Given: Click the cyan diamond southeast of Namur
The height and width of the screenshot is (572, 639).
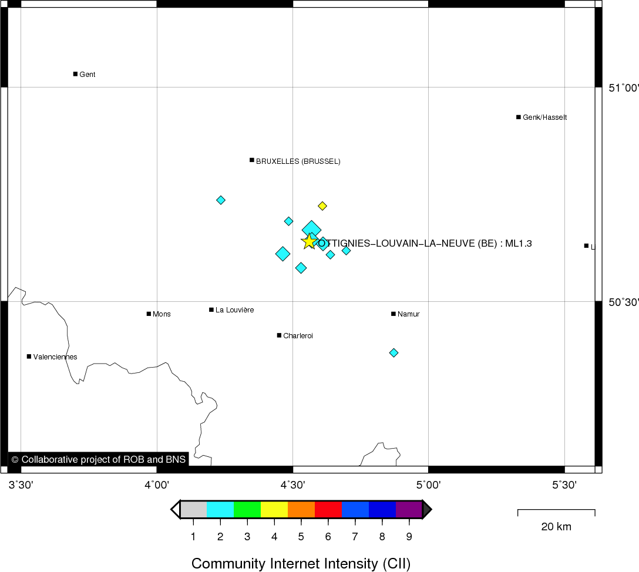Looking at the screenshot, I should click(x=394, y=353).
